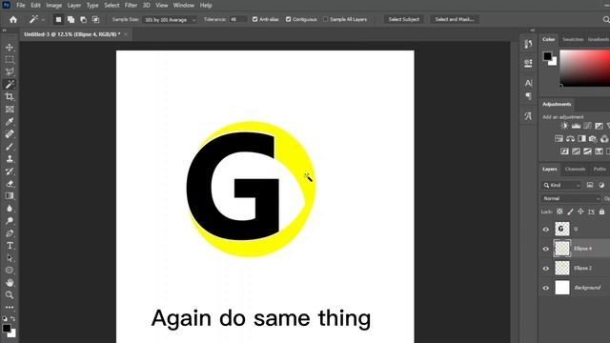Open the Normal blend mode dropdown
The width and height of the screenshot is (610, 343).
point(571,199)
